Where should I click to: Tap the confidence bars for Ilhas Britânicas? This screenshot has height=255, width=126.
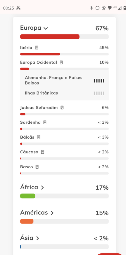tap(99, 93)
